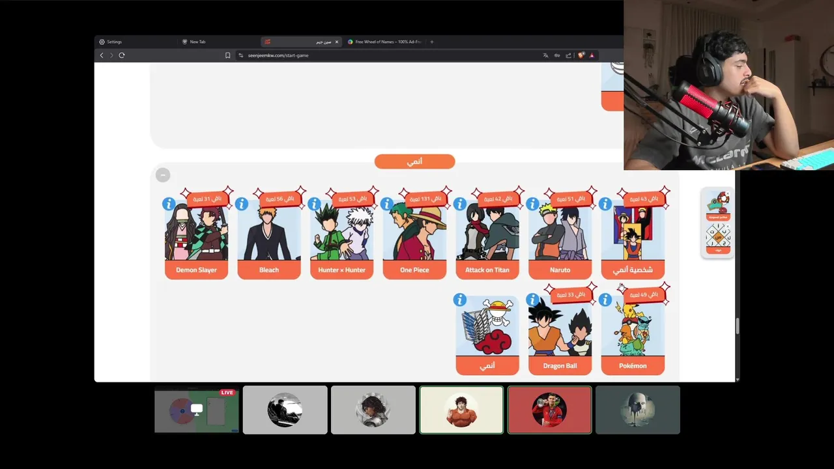The image size is (834, 469).
Task: Go forward in the browser
Action: pos(111,55)
